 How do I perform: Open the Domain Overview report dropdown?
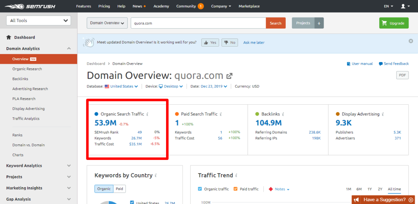pyautogui.click(x=107, y=23)
